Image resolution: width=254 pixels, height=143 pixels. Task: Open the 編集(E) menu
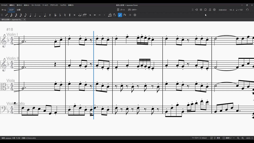coord(12,5)
